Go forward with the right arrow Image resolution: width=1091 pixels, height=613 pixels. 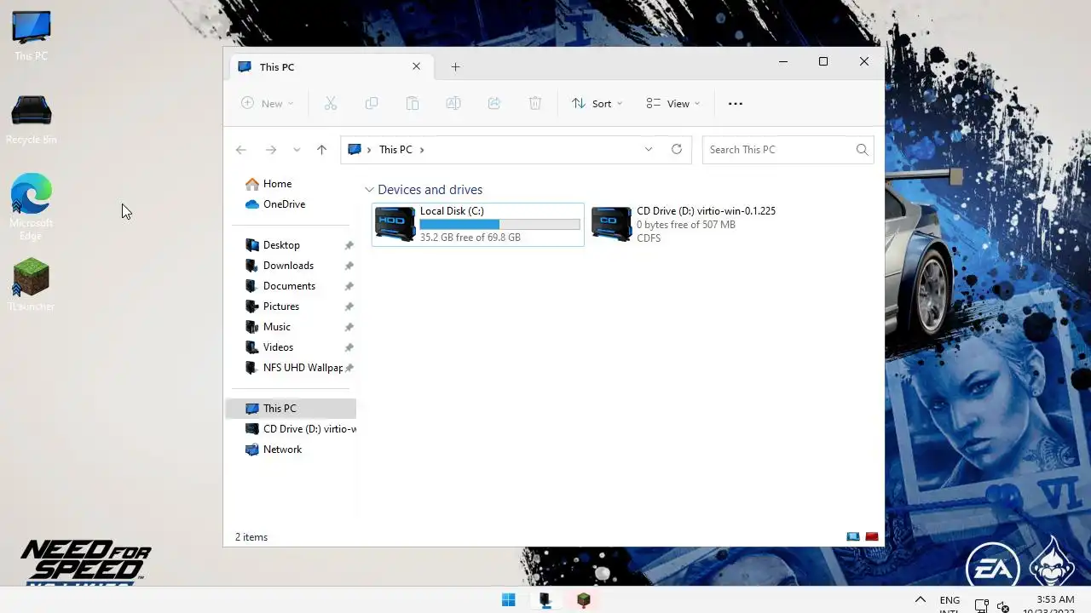271,150
